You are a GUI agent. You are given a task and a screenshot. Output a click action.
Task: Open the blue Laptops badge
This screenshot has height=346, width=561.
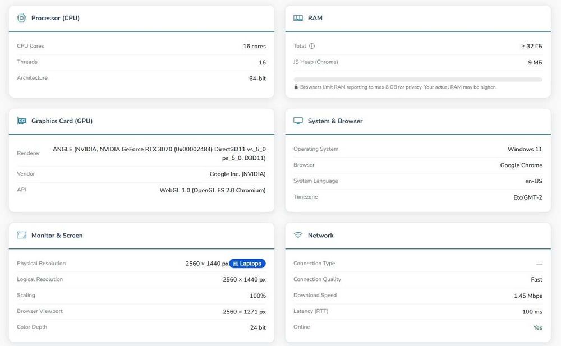click(x=247, y=264)
